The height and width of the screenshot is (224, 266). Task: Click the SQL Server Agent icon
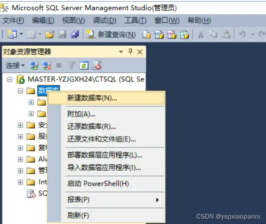coord(31,194)
